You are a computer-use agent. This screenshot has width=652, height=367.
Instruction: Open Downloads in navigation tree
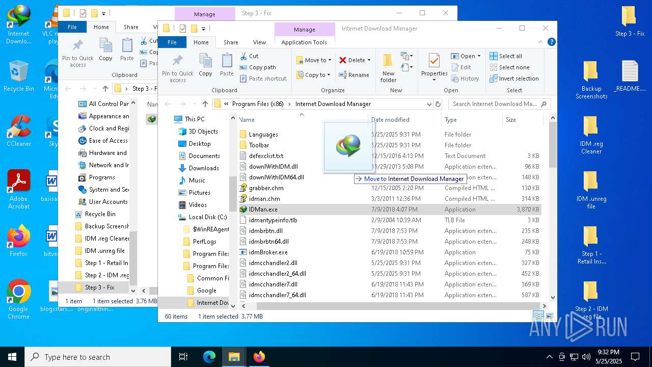(203, 168)
